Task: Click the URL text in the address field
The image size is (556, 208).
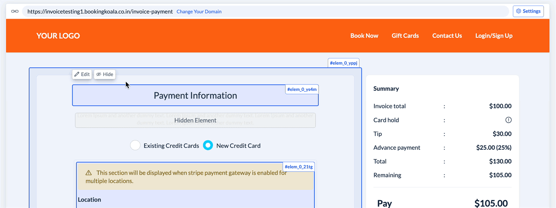Action: [100, 11]
